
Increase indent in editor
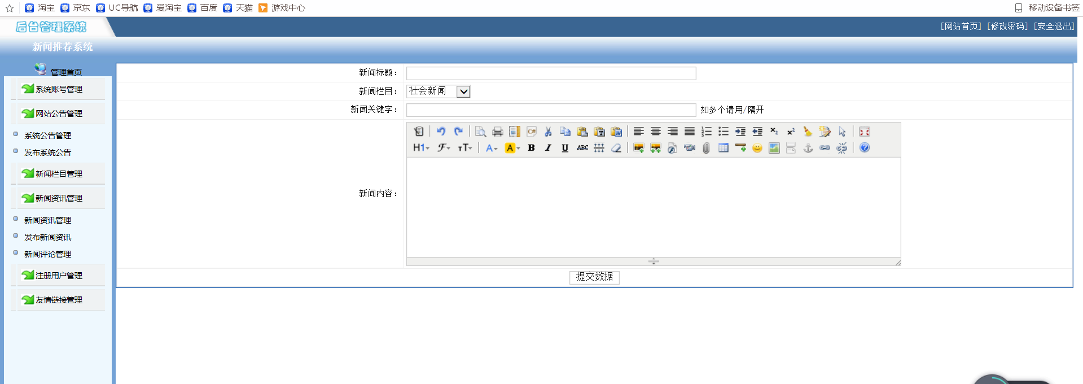740,132
